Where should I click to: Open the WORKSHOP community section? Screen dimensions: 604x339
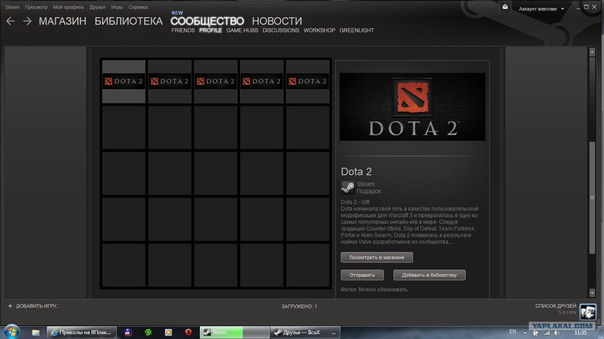(319, 30)
